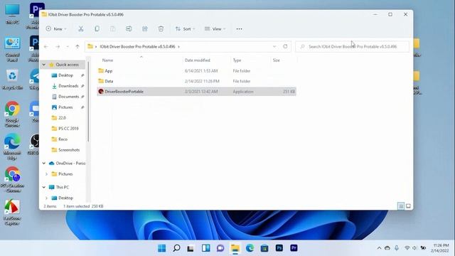Click the Delete trash icon in the toolbar
This screenshot has height=256, width=455.
(x=161, y=28)
